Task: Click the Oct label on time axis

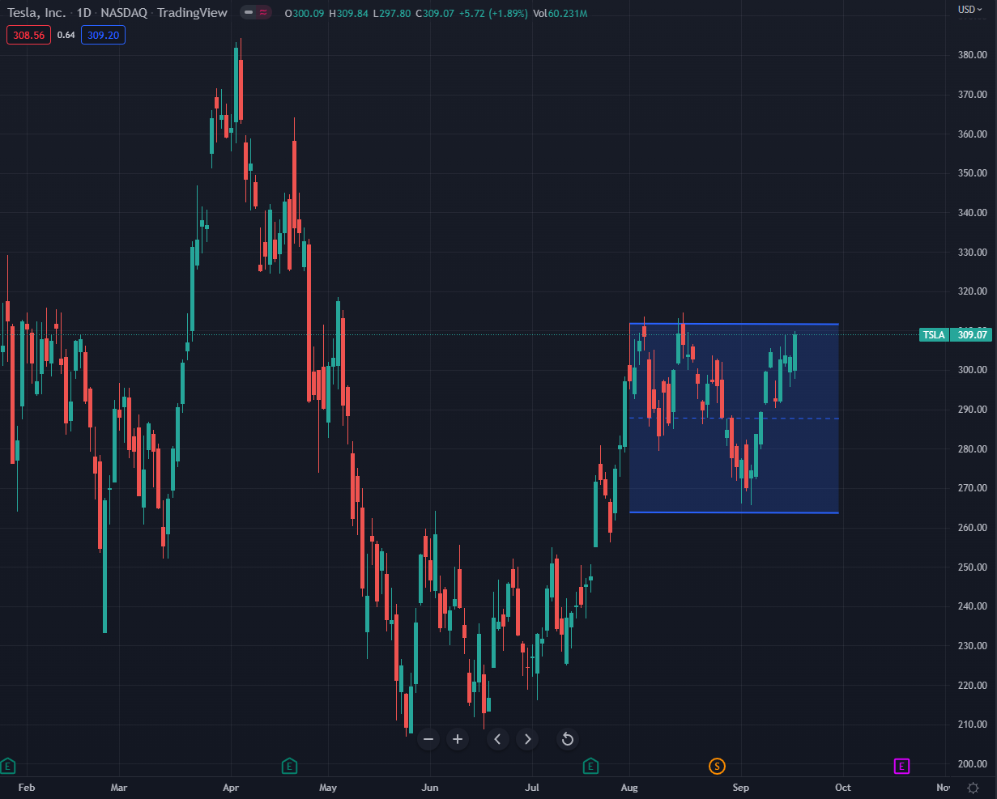Action: point(843,787)
